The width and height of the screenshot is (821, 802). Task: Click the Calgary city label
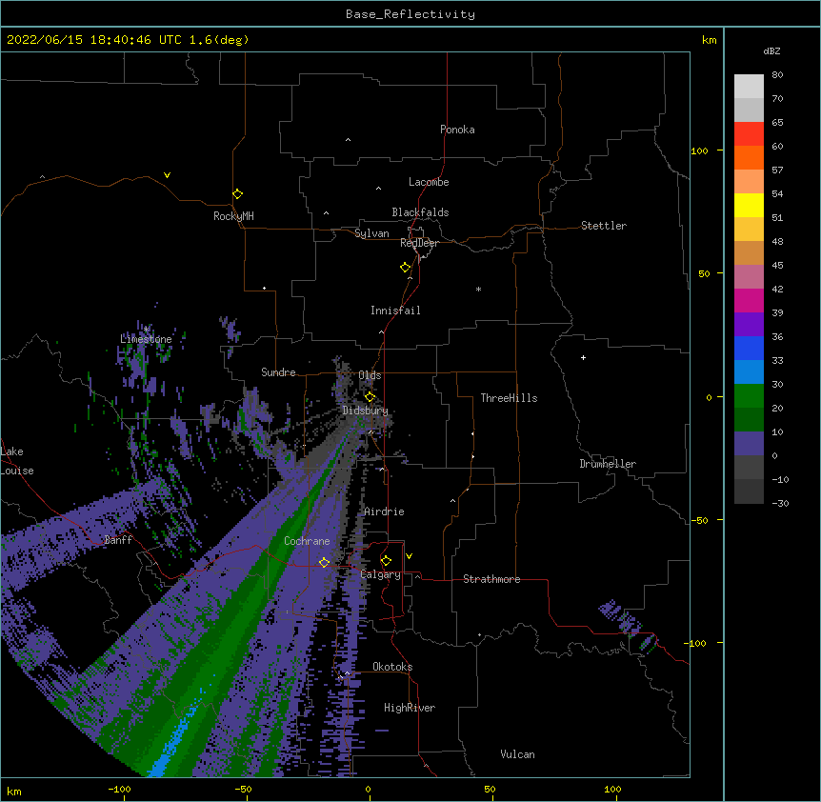pos(380,574)
